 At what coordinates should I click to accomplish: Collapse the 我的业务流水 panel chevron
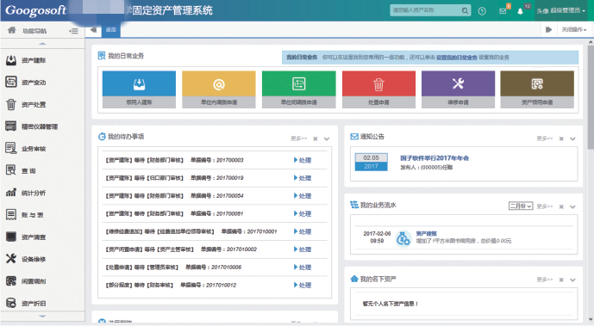572,206
